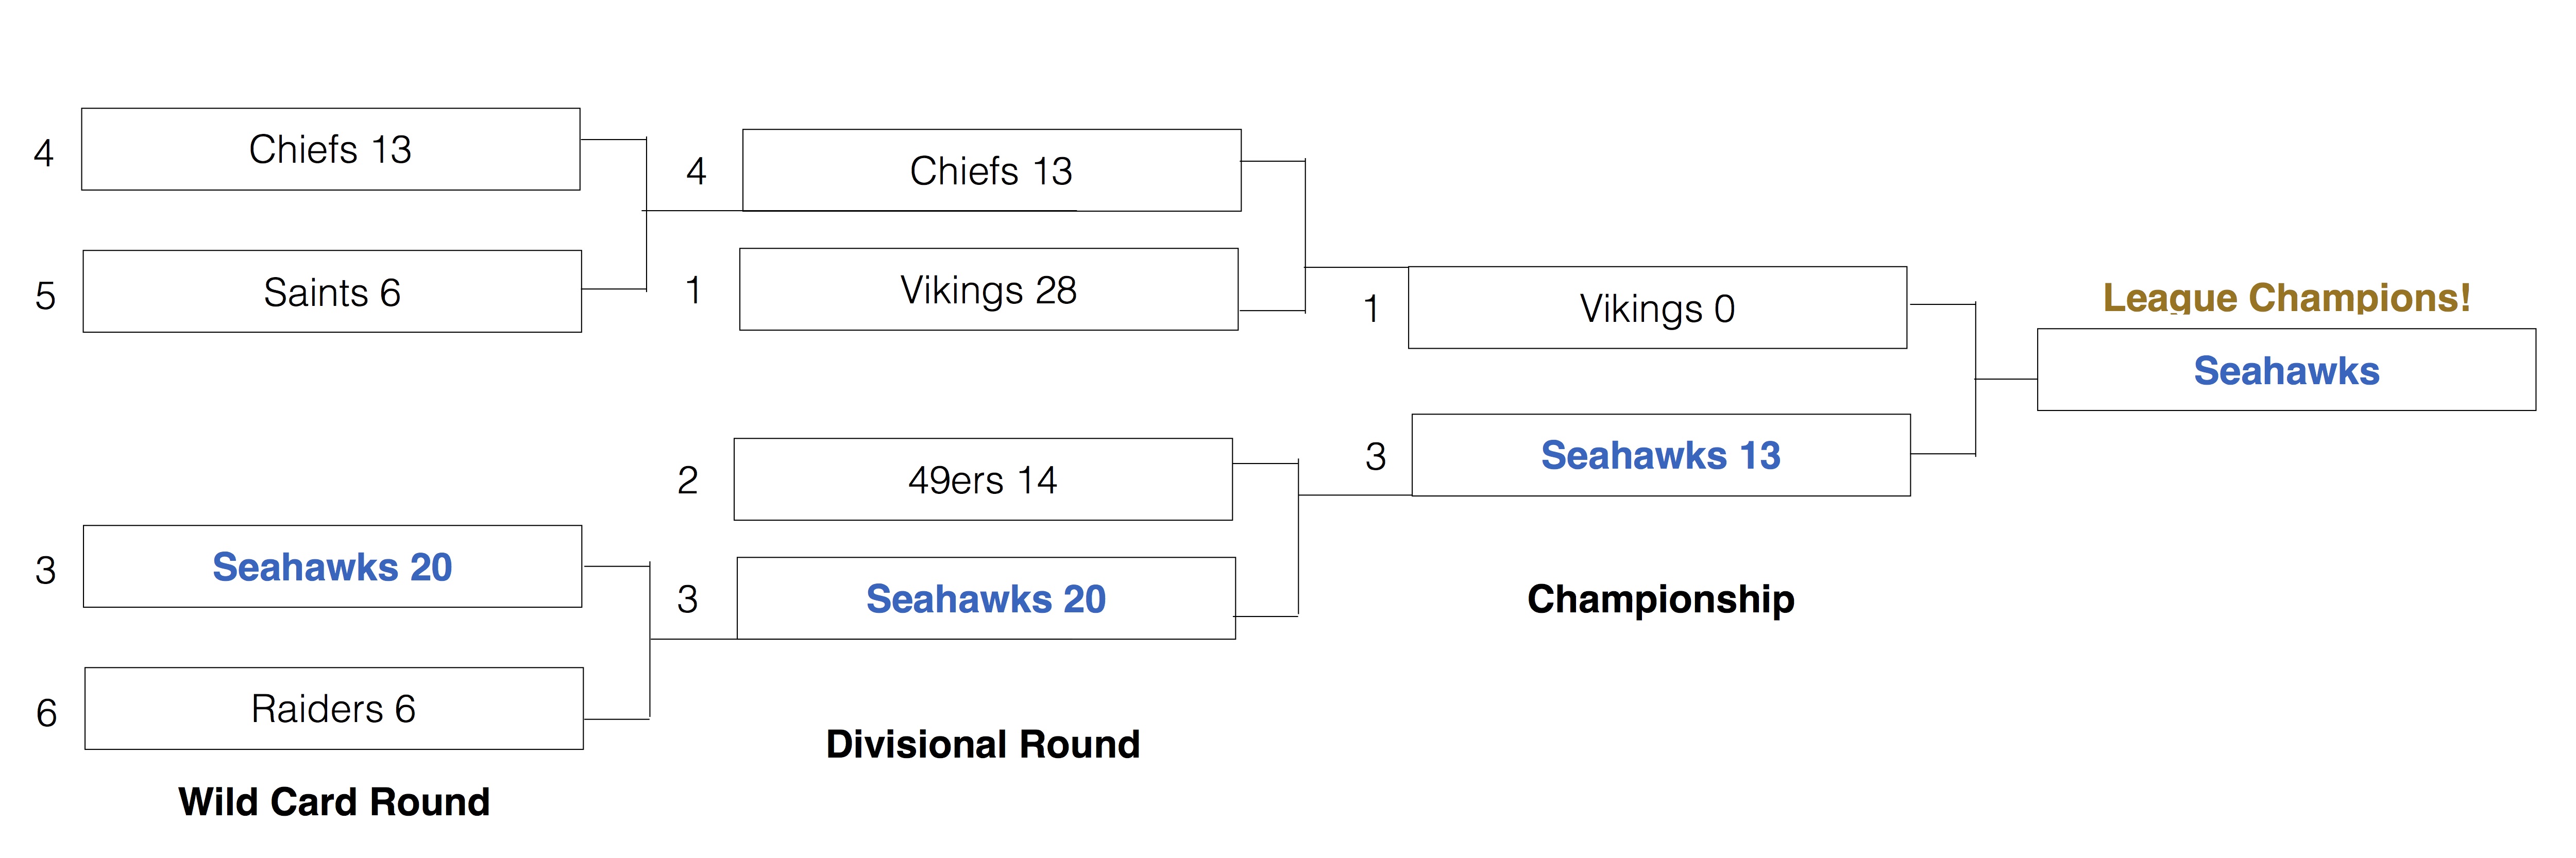Click the League Champions! gold heading
The image size is (2576, 858).
pyautogui.click(x=2287, y=298)
